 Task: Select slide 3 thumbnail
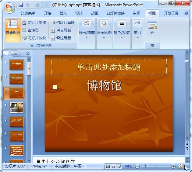pyautogui.click(x=16, y=93)
